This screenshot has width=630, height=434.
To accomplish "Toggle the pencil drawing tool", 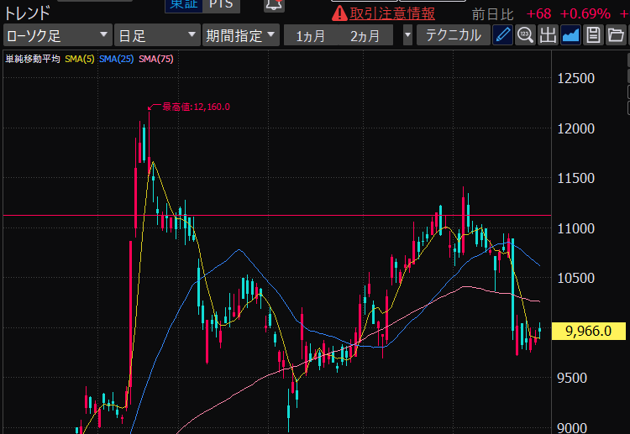I will coord(502,35).
